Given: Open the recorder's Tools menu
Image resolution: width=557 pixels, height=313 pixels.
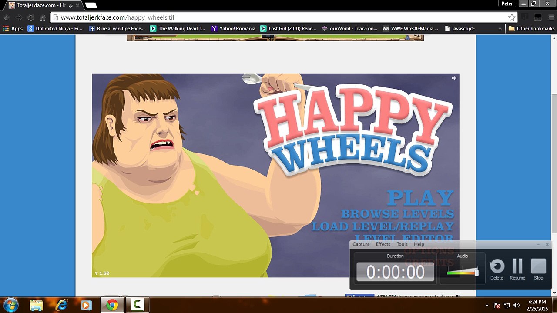Looking at the screenshot, I should (x=402, y=244).
